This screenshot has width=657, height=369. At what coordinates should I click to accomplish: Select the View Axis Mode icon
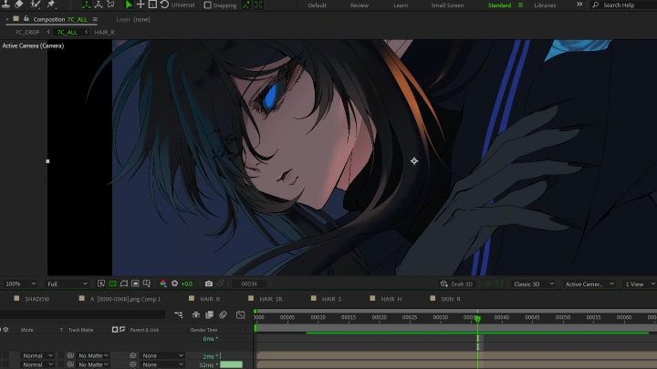click(110, 5)
